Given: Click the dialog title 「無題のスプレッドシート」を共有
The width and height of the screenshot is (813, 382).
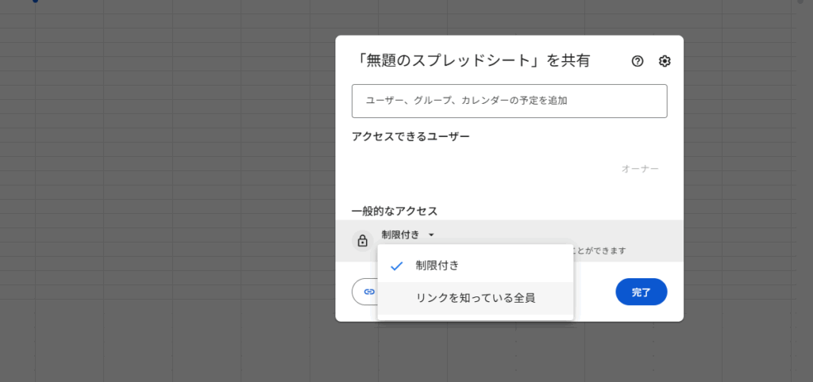Looking at the screenshot, I should 473,61.
